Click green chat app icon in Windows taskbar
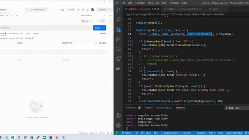The image size is (249, 140). coord(44,137)
